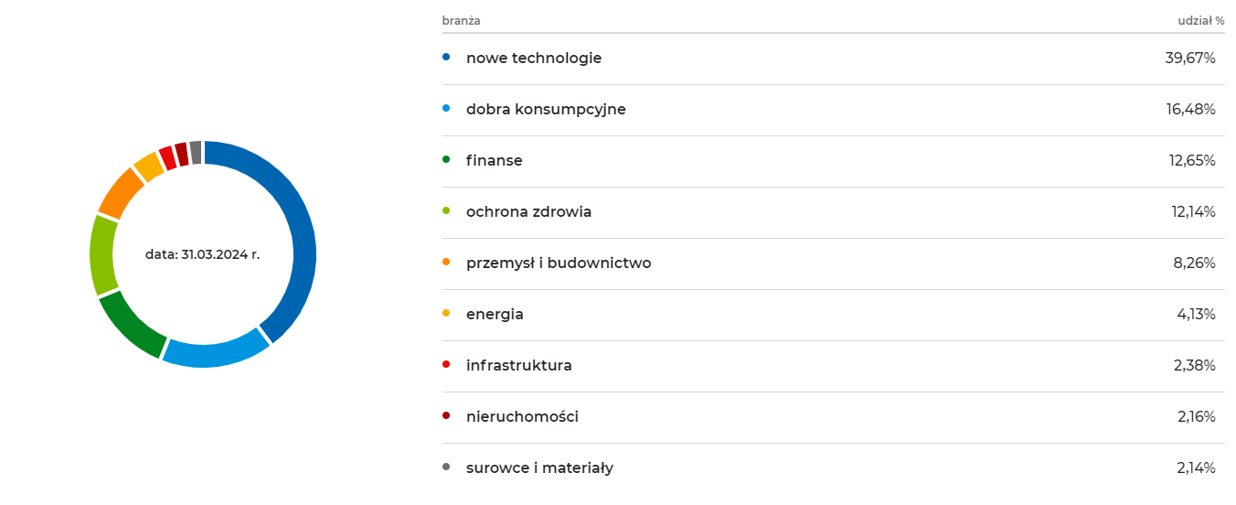Viewport: 1236px width, 505px height.
Task: Click the udział % column header
Action: 1200,20
